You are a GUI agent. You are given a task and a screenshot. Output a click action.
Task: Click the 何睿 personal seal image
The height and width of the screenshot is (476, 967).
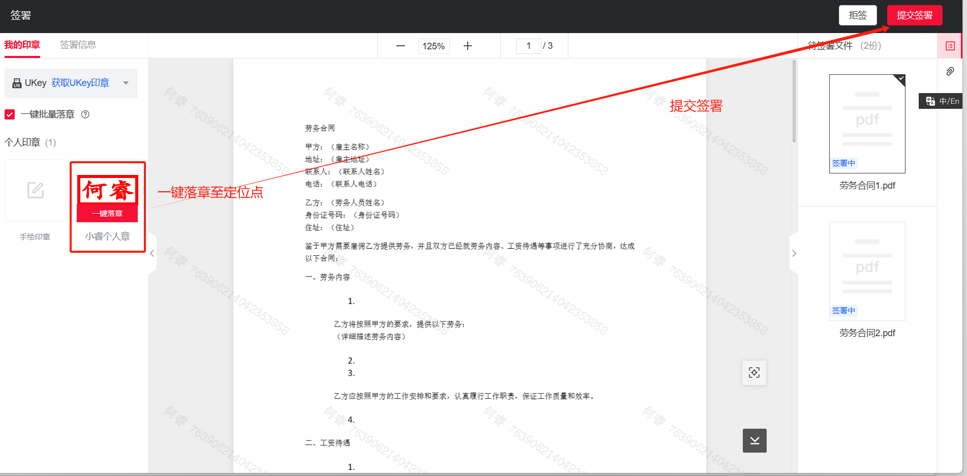(x=107, y=190)
